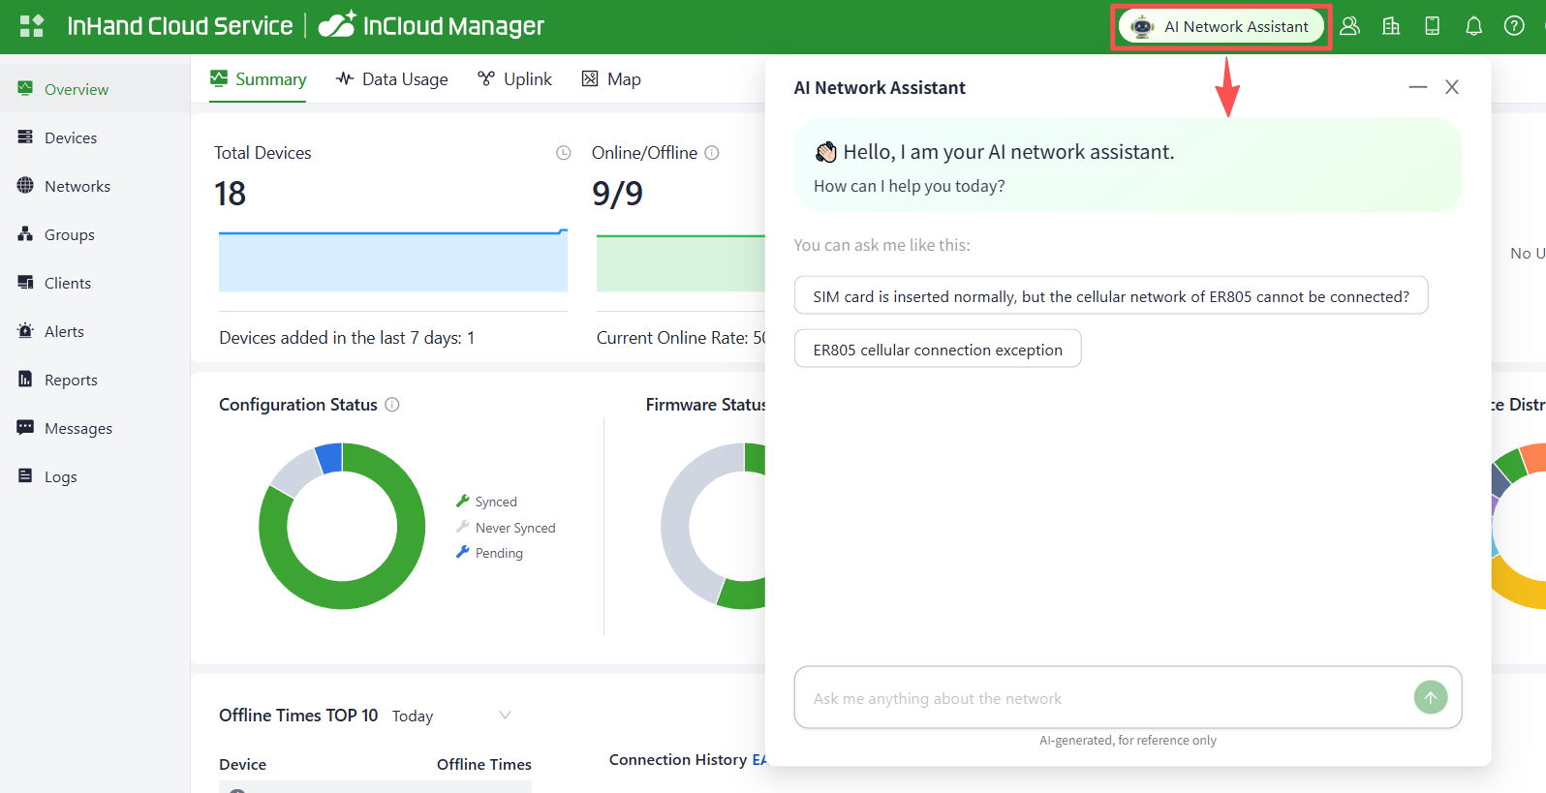
Task: Open the help question mark icon
Action: point(1514,26)
